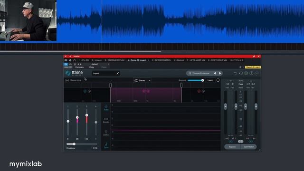This screenshot has height=171, width=304.
Task: Open dropdown arrow next to Ozone 10 Impact tab
Action: pyautogui.click(x=148, y=60)
